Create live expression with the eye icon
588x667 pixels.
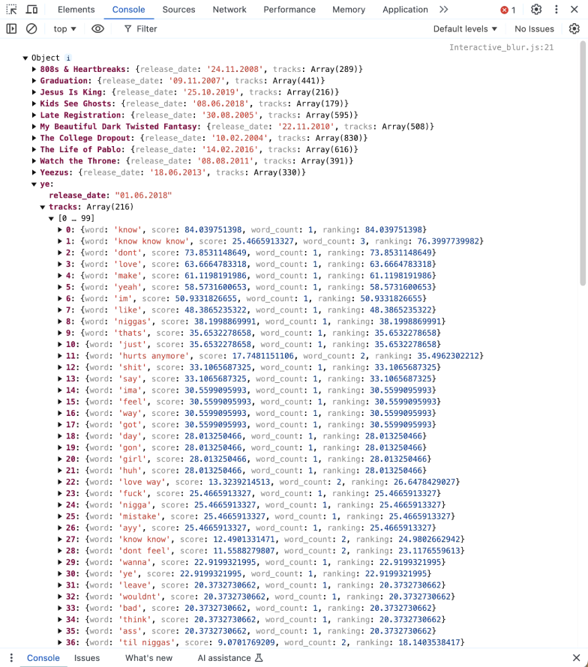coord(97,28)
